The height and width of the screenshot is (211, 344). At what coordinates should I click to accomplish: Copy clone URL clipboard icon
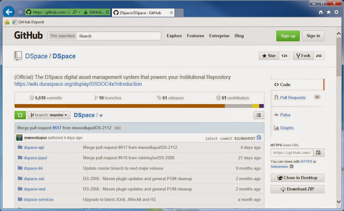pyautogui.click(x=319, y=153)
